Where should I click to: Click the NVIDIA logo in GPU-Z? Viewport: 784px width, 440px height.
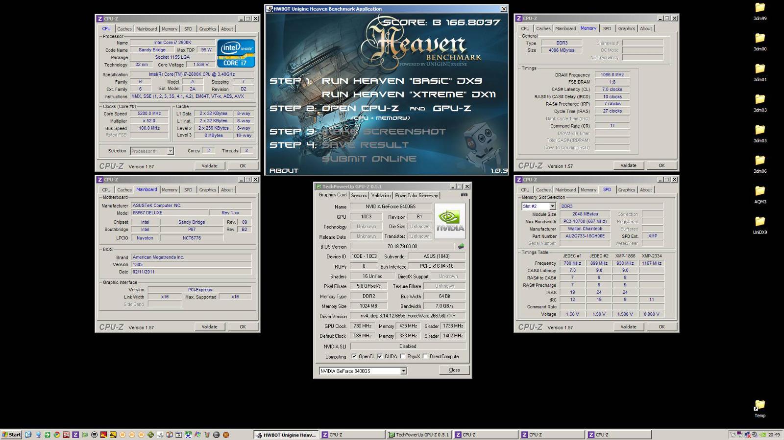[x=450, y=220]
